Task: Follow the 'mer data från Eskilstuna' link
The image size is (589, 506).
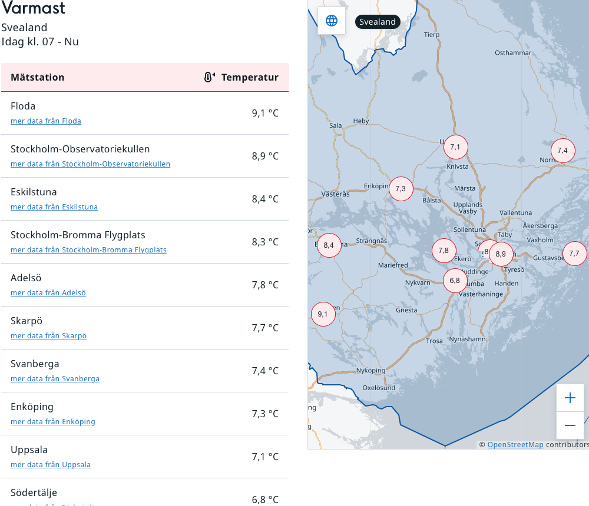Action: click(x=54, y=207)
